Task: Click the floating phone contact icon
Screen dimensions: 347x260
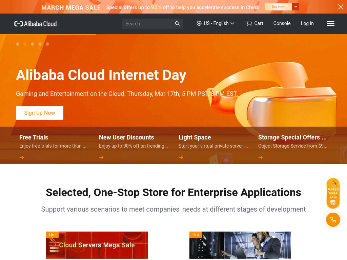Action: [x=333, y=220]
